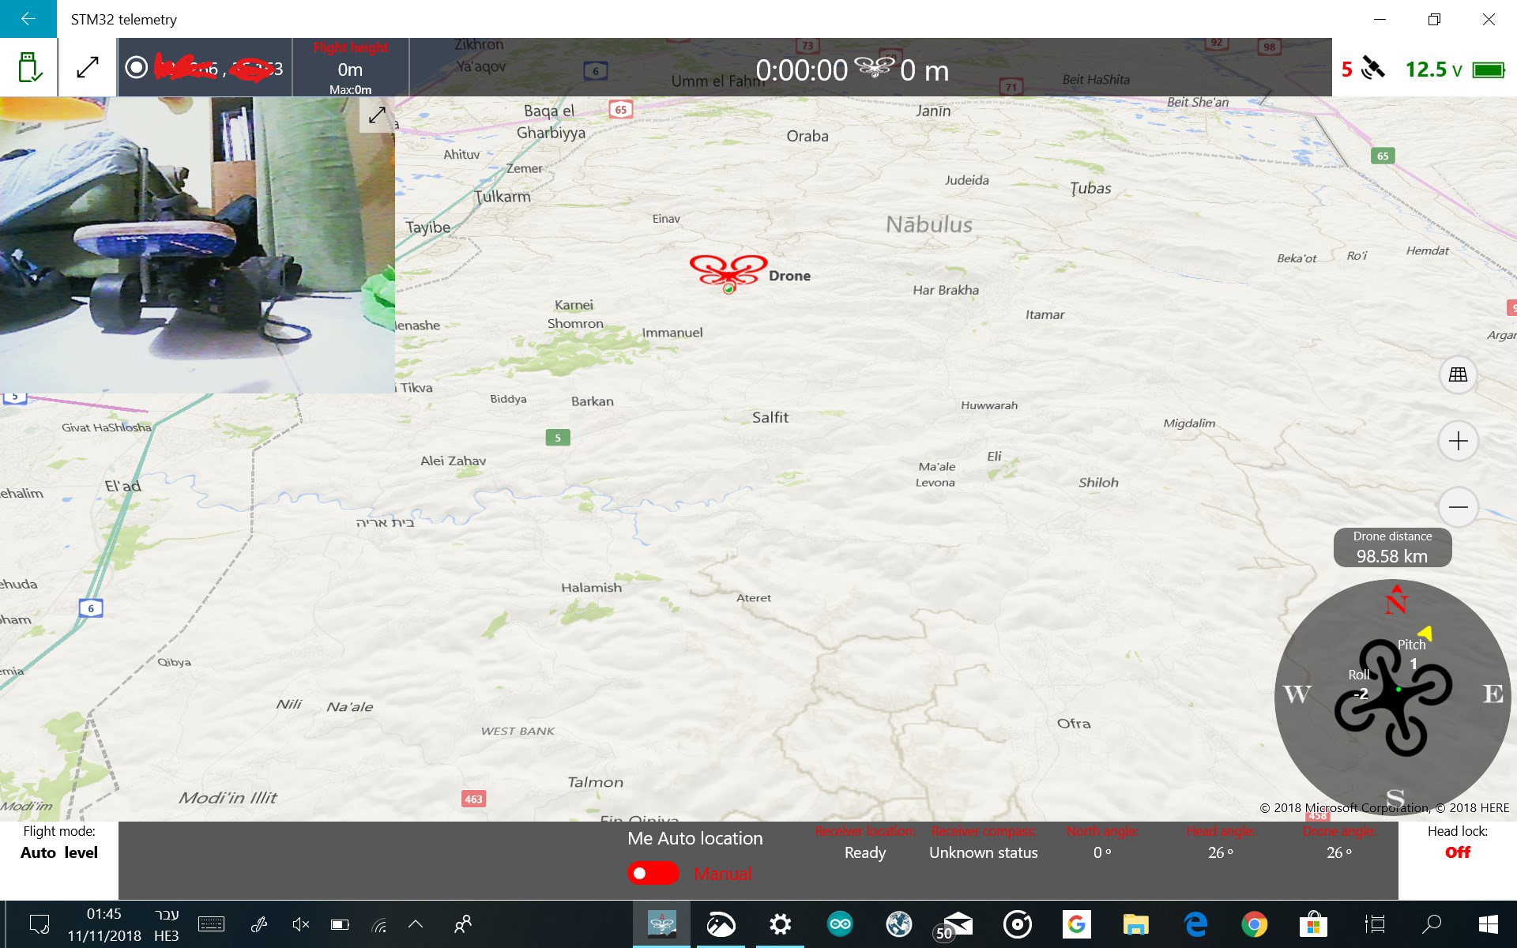Zoom in the map with plus button
The image size is (1517, 948).
pyautogui.click(x=1458, y=441)
